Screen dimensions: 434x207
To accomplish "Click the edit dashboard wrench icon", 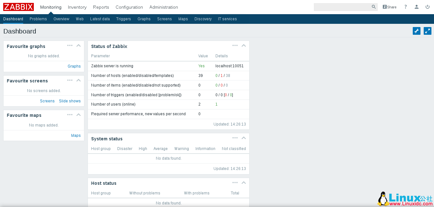I will (417, 31).
